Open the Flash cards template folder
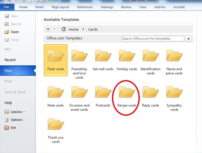The image size is (202, 153). tap(55, 60)
